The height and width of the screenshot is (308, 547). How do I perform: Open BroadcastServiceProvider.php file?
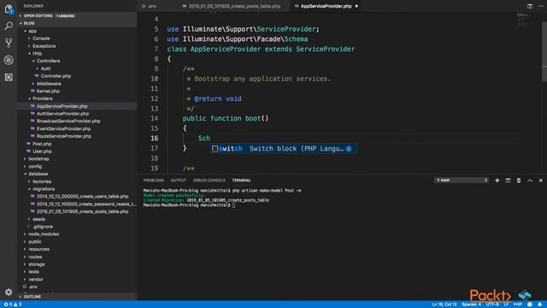click(x=68, y=121)
